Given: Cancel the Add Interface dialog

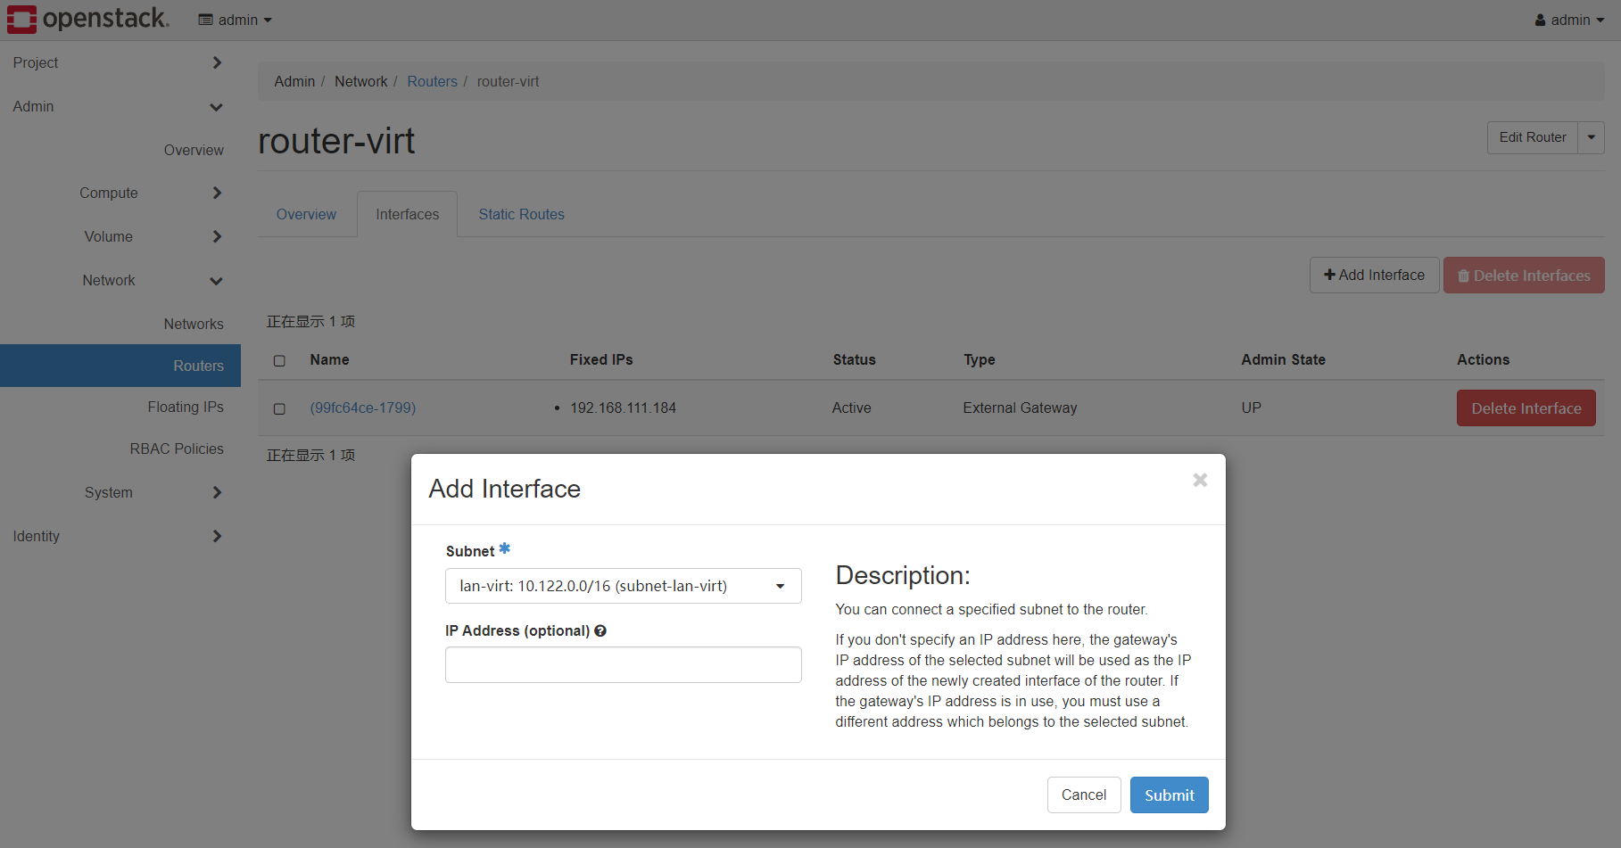Looking at the screenshot, I should [x=1083, y=795].
